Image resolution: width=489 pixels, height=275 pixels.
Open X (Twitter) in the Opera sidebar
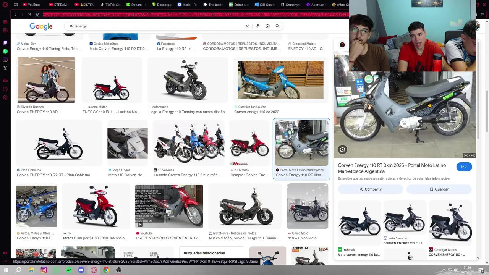coord(5,68)
